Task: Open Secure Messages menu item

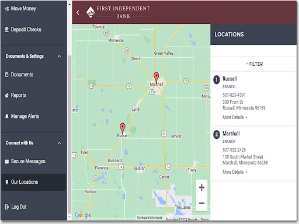Action: [x=33, y=162]
